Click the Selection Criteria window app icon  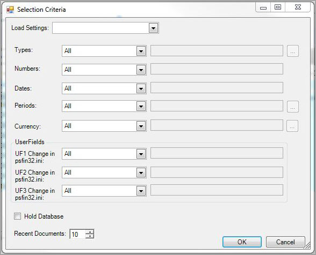tap(10, 10)
